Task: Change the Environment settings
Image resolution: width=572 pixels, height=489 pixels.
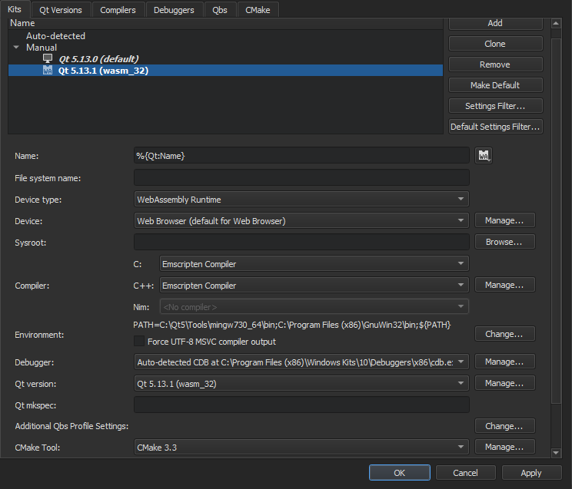Action: coord(504,334)
